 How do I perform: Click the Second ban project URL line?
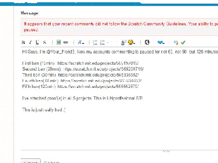coord(83,69)
